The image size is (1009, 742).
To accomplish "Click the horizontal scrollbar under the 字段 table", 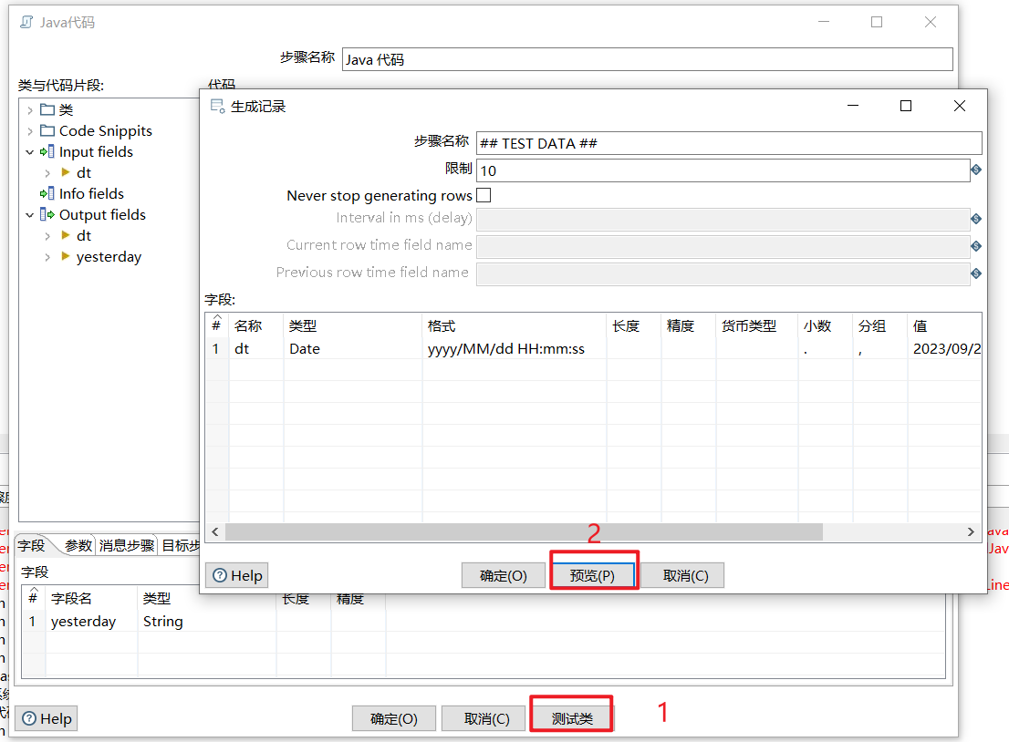I will tap(547, 531).
